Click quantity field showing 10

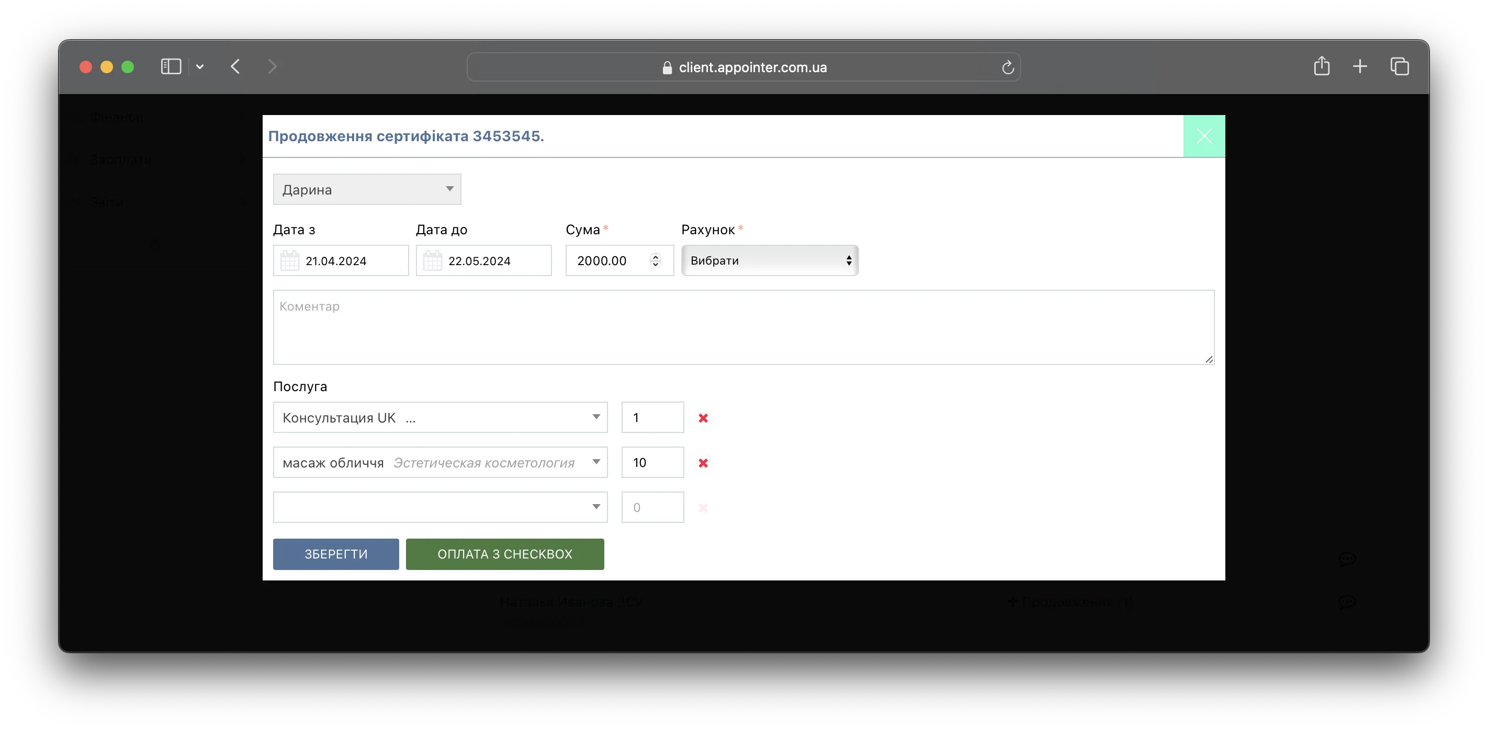point(653,463)
